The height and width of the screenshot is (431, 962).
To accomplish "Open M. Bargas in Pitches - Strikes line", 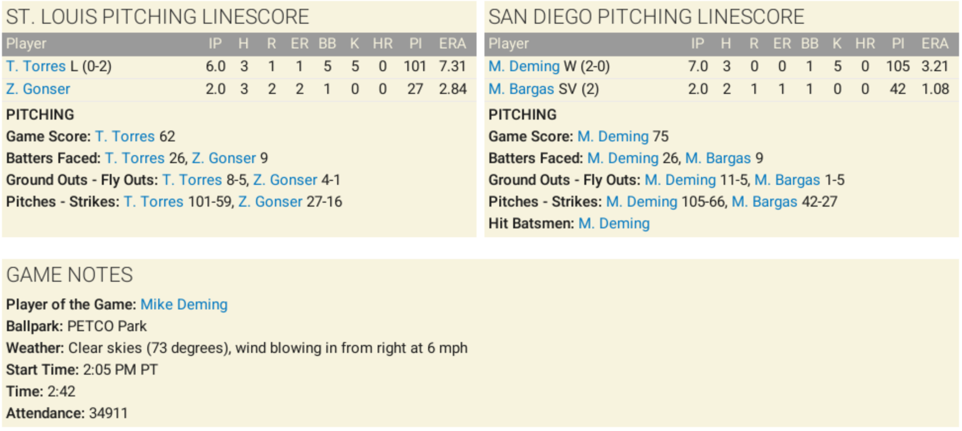I will point(764,202).
